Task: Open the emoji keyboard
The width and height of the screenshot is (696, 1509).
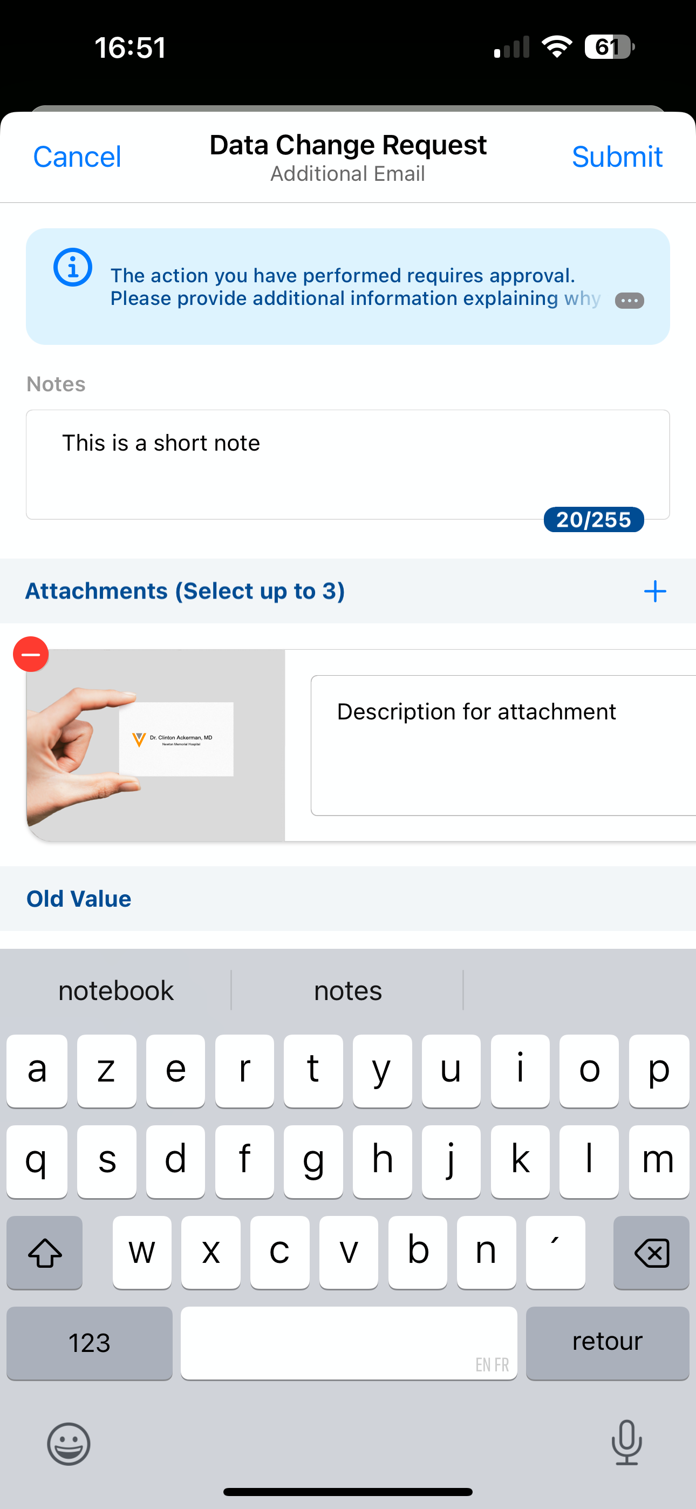Action: 69,1443
